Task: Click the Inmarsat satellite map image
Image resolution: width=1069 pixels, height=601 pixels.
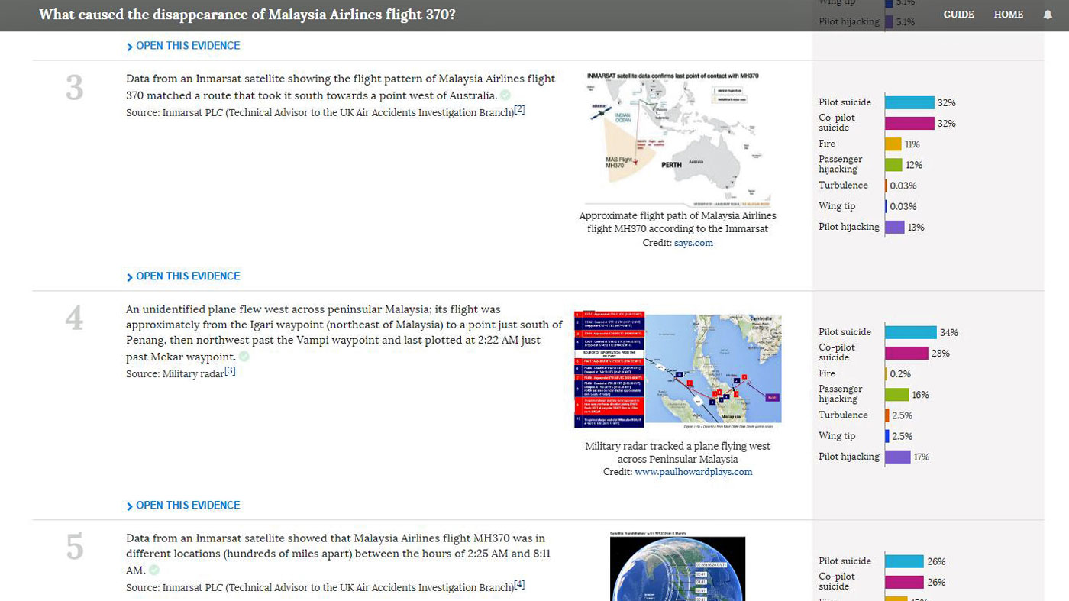Action: pyautogui.click(x=677, y=139)
